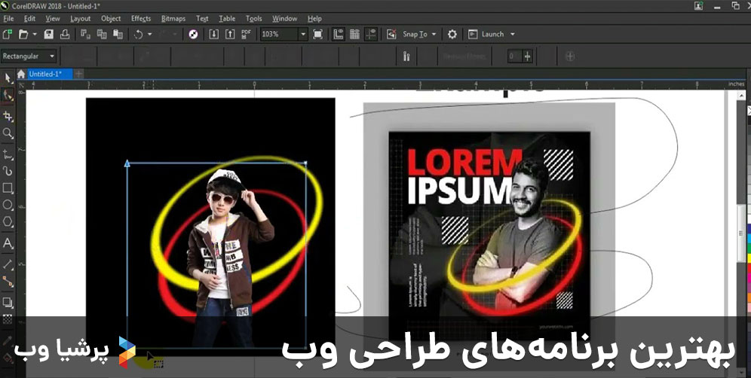The image size is (751, 378).
Task: Click the Undo arrow icon
Action: pos(139,34)
